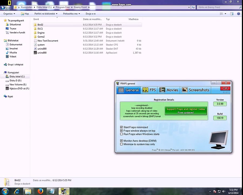The height and width of the screenshot is (195, 243).
Task: Click Dosje e re toolbar button
Action: coord(91,14)
